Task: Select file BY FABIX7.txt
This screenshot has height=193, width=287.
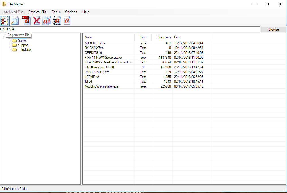Action: click(x=94, y=48)
